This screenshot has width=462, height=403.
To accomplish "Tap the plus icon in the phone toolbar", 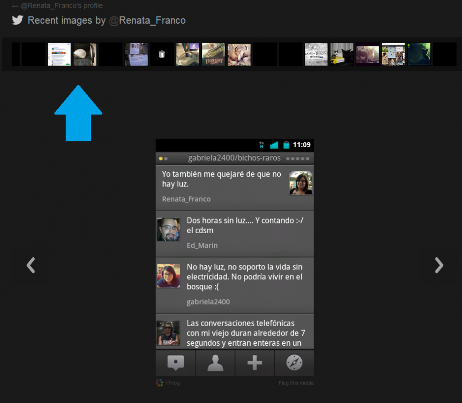I will [x=255, y=362].
